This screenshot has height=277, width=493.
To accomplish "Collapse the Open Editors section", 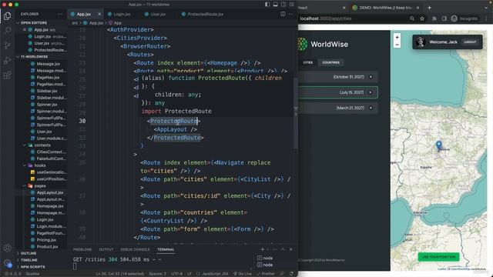I will coord(33,23).
